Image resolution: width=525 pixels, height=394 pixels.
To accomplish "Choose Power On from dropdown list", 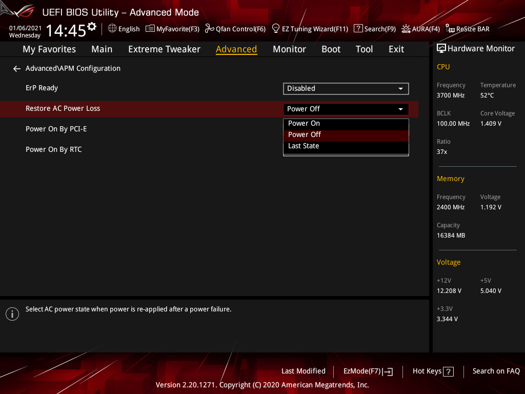I will (x=346, y=124).
